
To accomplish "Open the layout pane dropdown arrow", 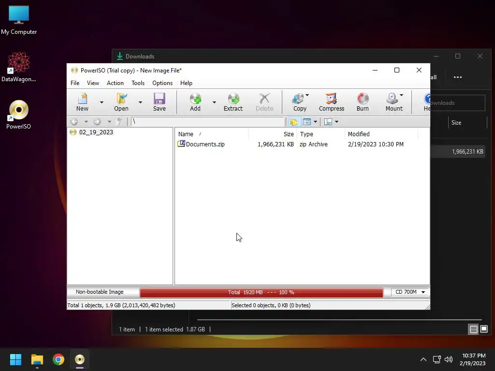I will [336, 122].
